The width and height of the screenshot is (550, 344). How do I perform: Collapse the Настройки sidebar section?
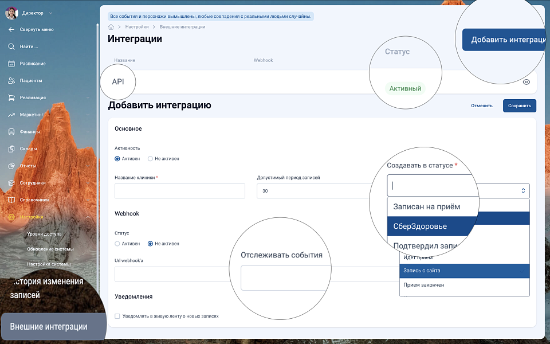pos(88,217)
